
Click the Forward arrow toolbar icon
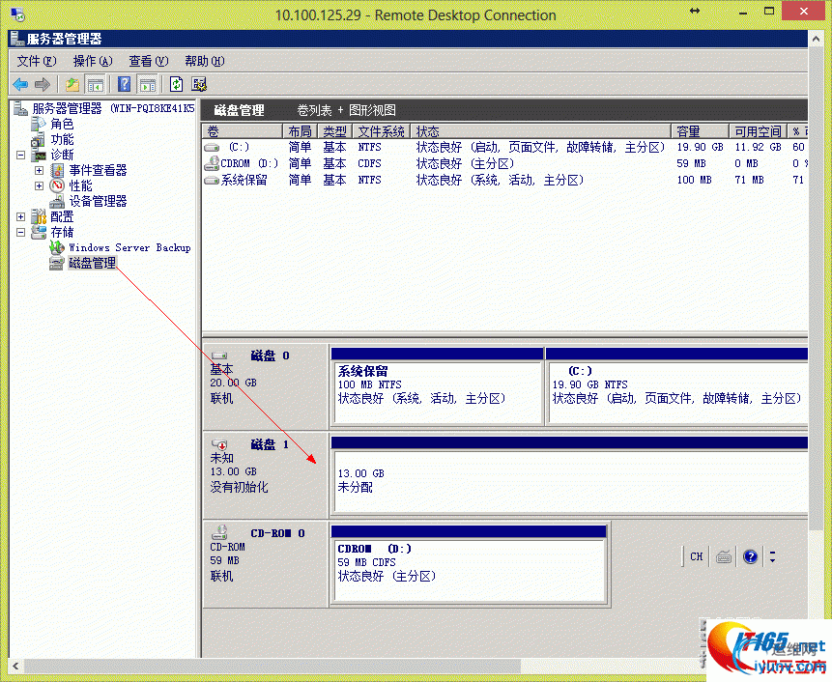(42, 84)
